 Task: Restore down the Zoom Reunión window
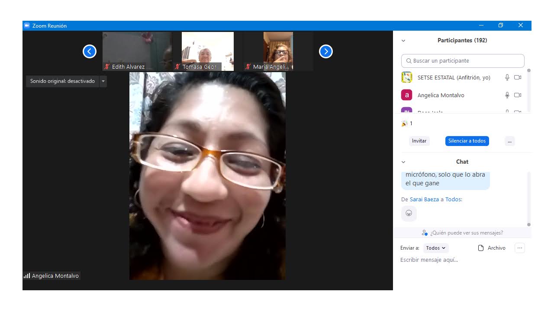[501, 25]
